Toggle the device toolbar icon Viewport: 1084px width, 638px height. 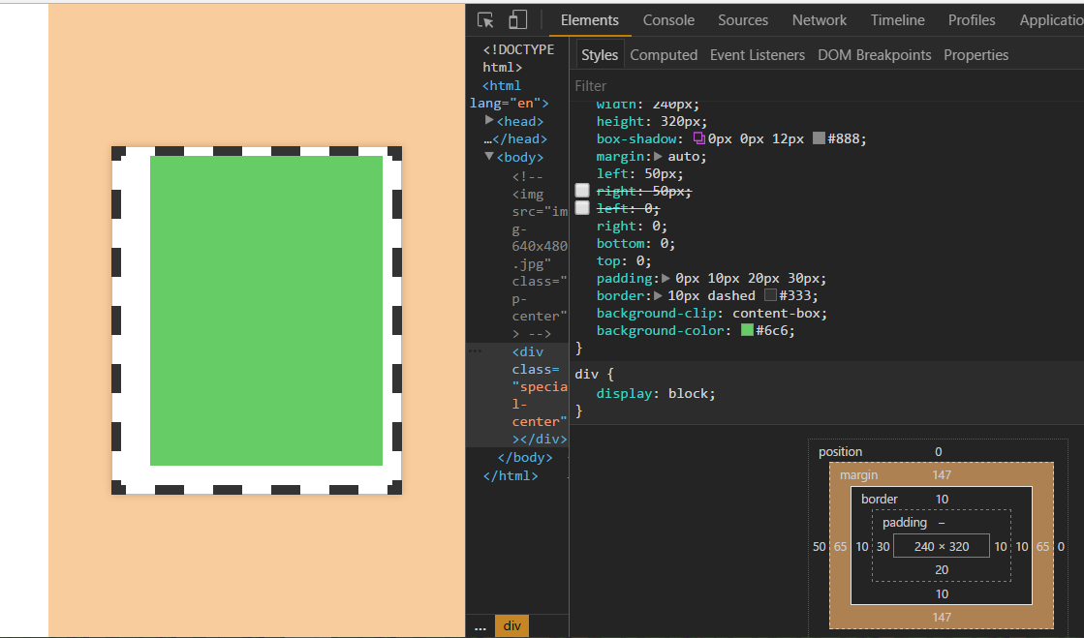coord(517,20)
